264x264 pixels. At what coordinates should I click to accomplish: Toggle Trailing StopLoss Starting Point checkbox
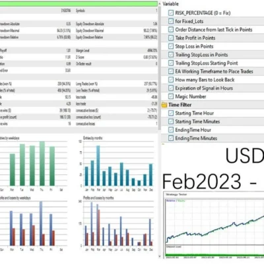click(x=171, y=63)
